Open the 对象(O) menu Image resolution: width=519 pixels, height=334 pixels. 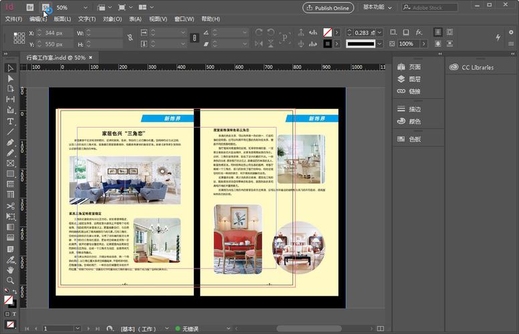[112, 19]
